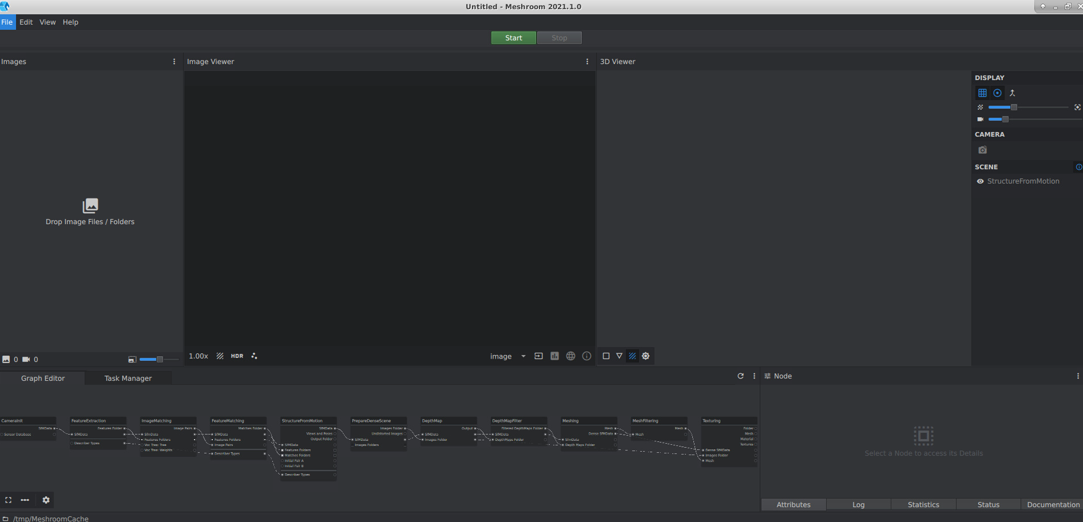
Task: Show image metadata with the info icon
Action: 586,356
